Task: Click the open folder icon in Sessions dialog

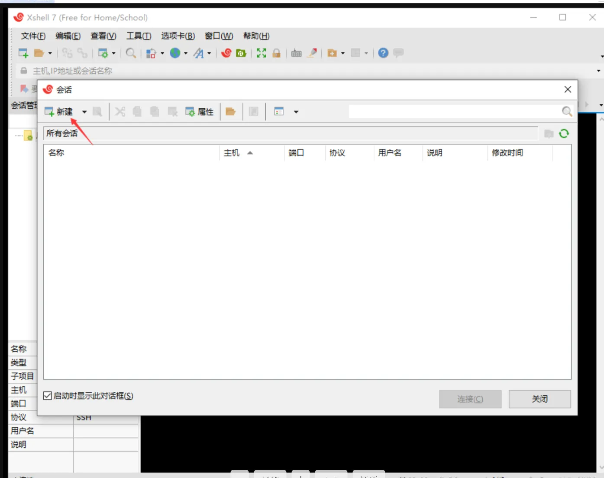Action: coord(230,112)
